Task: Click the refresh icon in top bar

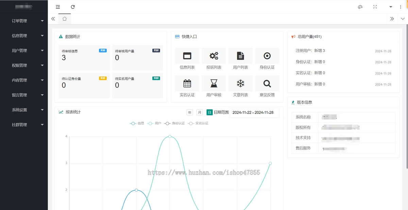Action: 73,7
